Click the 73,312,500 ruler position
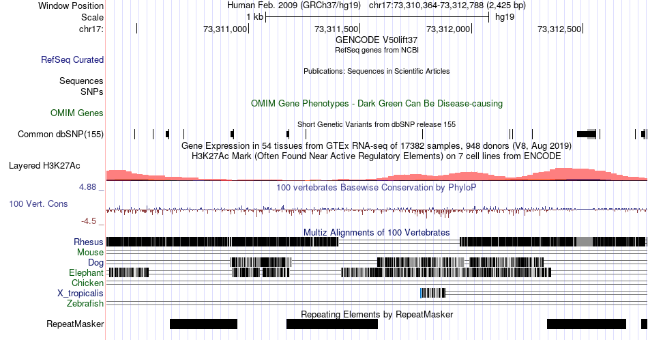Image resolution: width=648 pixels, height=340 pixels. tap(559, 29)
